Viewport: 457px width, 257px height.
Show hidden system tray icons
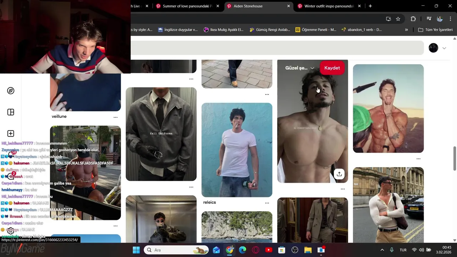tap(382, 250)
